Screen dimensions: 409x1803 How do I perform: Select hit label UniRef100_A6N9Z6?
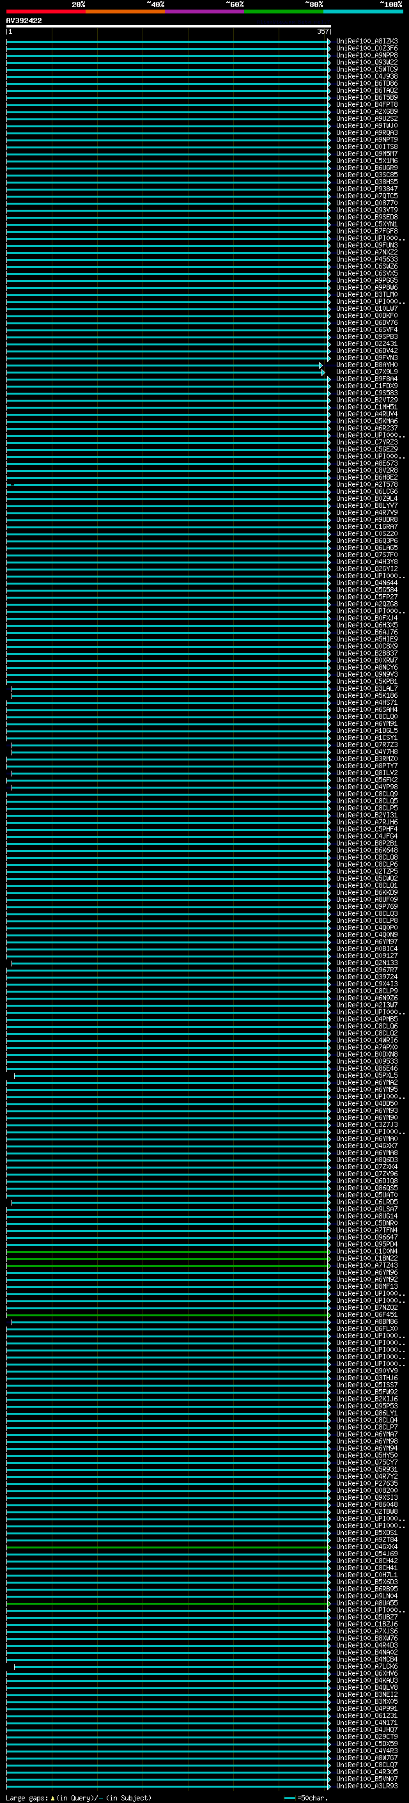[x=367, y=998]
